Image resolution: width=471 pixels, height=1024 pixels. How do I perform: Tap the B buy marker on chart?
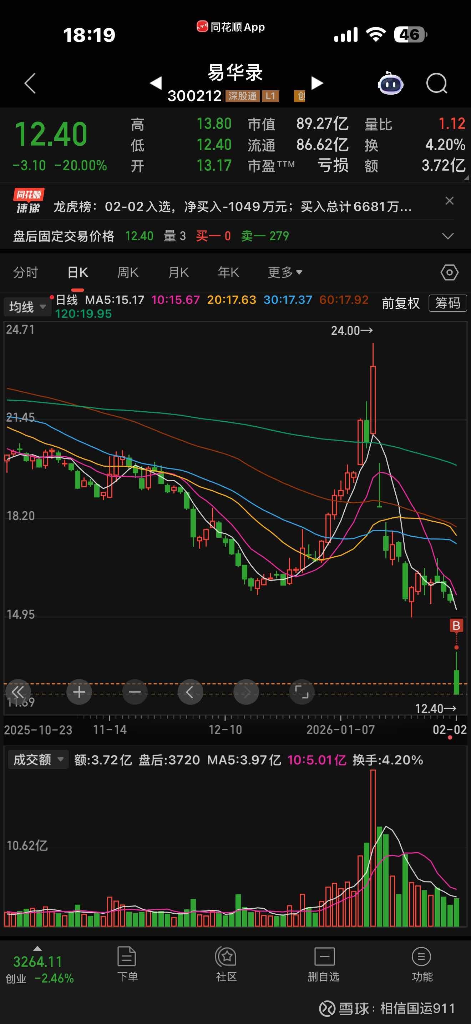pos(456,626)
